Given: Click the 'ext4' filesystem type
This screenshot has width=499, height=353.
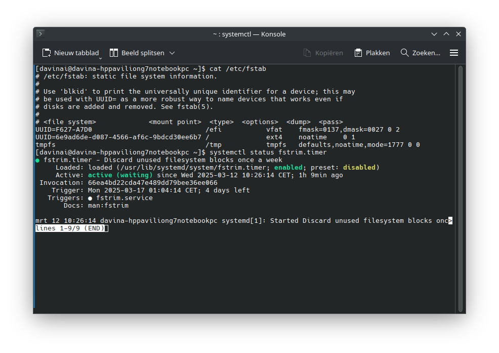Looking at the screenshot, I should pyautogui.click(x=274, y=137).
